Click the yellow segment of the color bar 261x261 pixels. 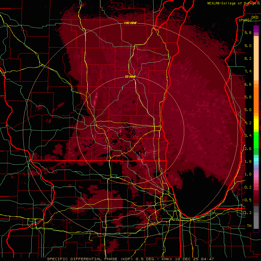click(x=256, y=124)
